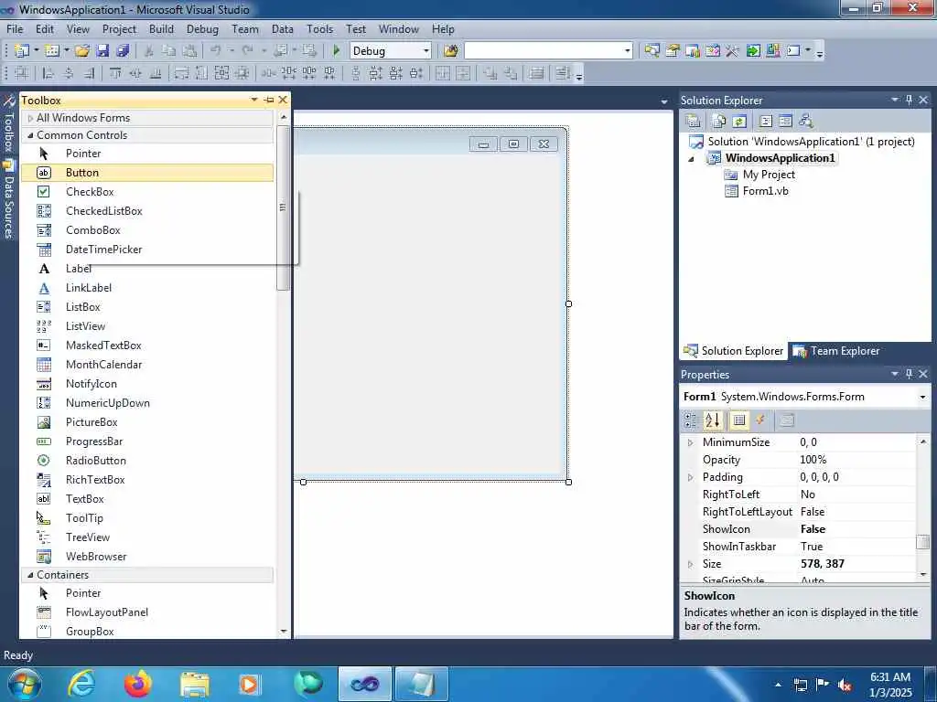Select the TreeView control in Toolbox
The image size is (937, 702).
[147, 537]
